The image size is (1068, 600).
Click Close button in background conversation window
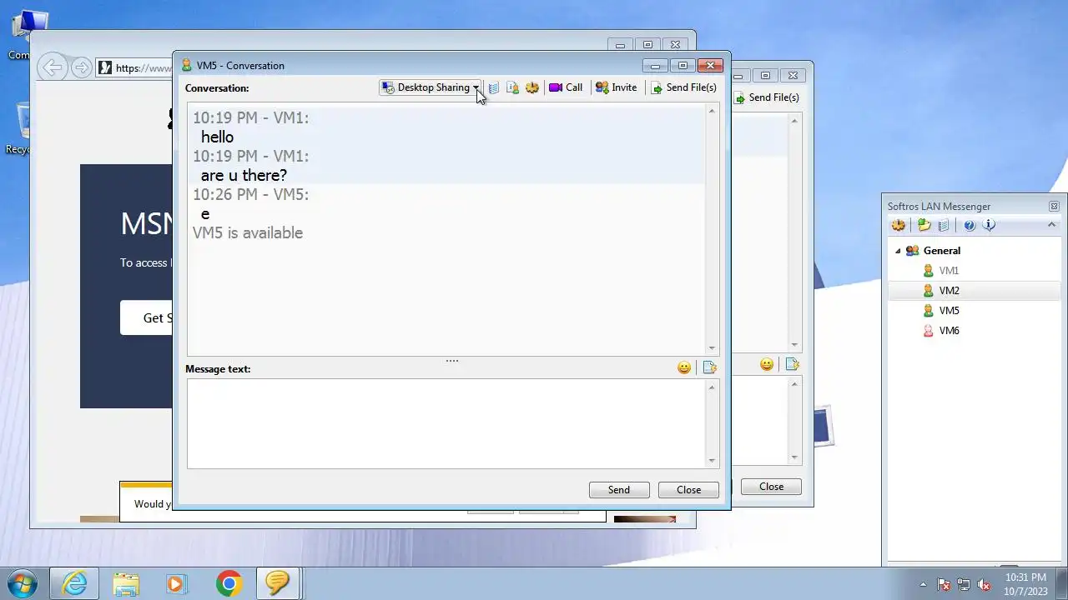coord(771,487)
